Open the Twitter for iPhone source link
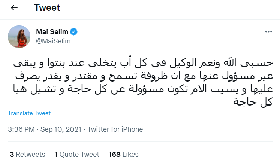 point(115,129)
